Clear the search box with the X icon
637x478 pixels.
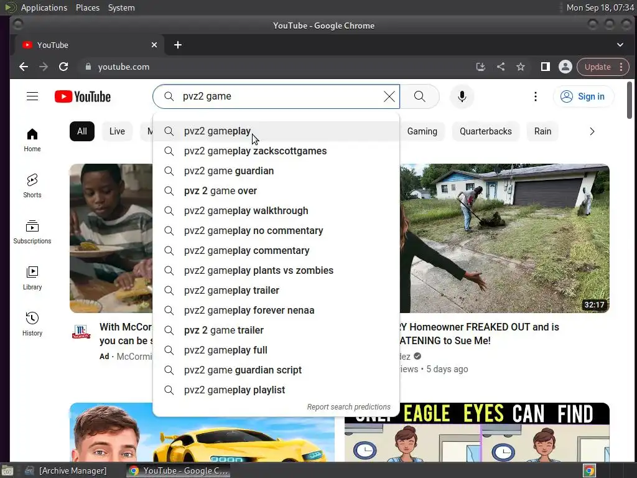(x=389, y=96)
